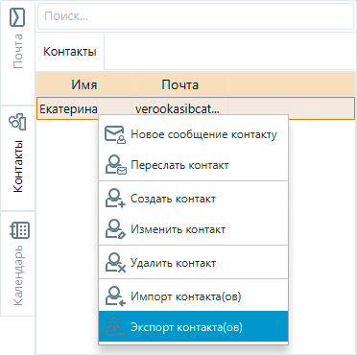357x355 pixels.
Task: Select 'Импорт контакта(ов)' menu item
Action: [x=193, y=296]
